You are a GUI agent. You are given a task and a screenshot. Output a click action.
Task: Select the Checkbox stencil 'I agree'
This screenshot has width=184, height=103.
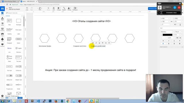pos(18,49)
